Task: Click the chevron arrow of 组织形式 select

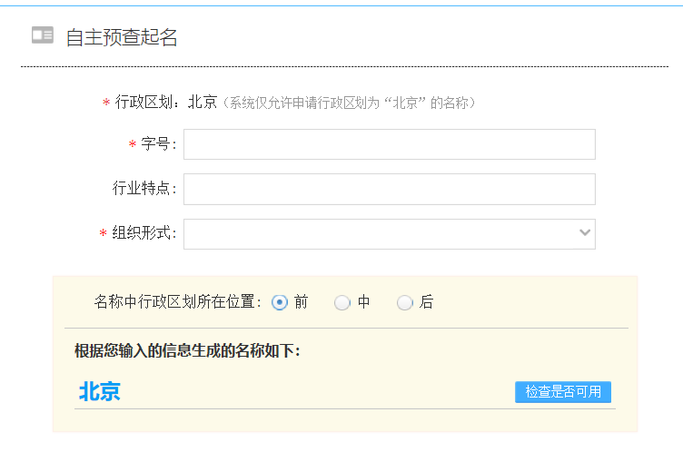Action: coord(584,233)
